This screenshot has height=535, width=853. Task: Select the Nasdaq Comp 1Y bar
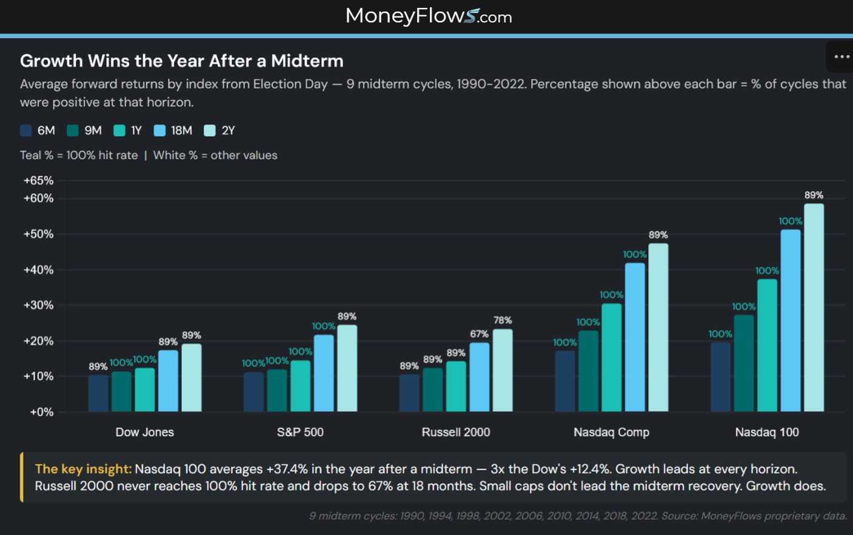pos(612,358)
